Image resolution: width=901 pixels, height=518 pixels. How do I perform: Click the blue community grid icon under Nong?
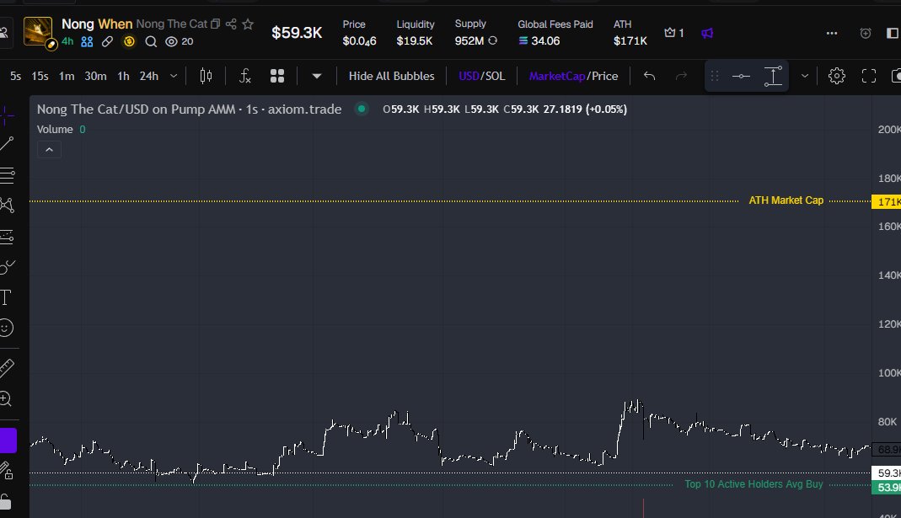coord(87,41)
